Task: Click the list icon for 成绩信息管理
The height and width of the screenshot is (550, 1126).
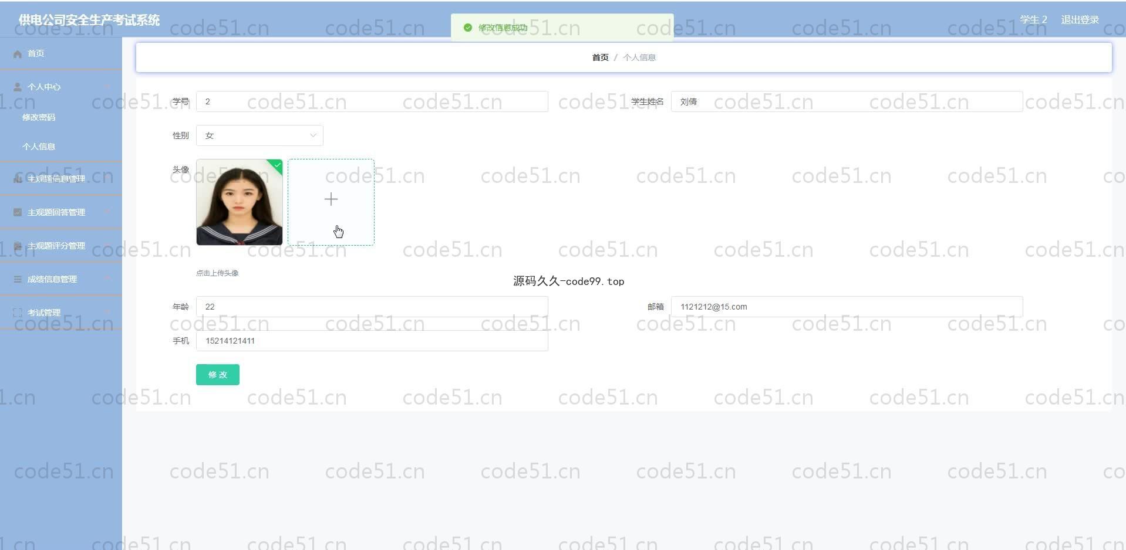Action: click(x=18, y=279)
